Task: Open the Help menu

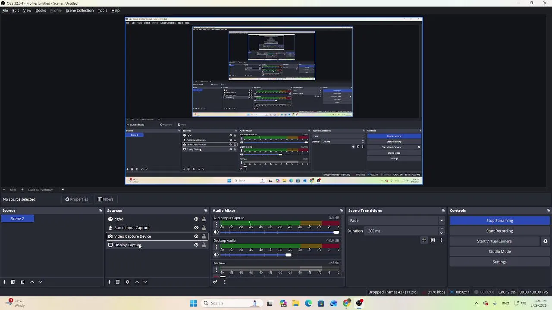Action: (116, 10)
